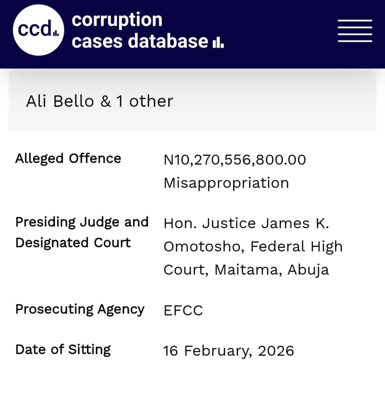Click the N10,270,556,800.00 amount
Image resolution: width=385 pixels, height=395 pixels.
tap(235, 160)
